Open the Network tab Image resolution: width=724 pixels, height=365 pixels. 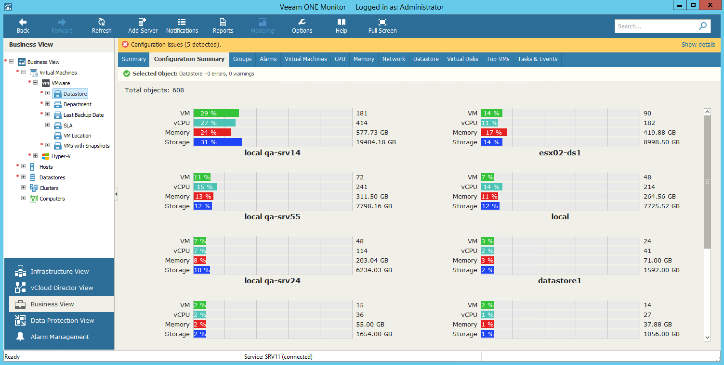coord(394,59)
